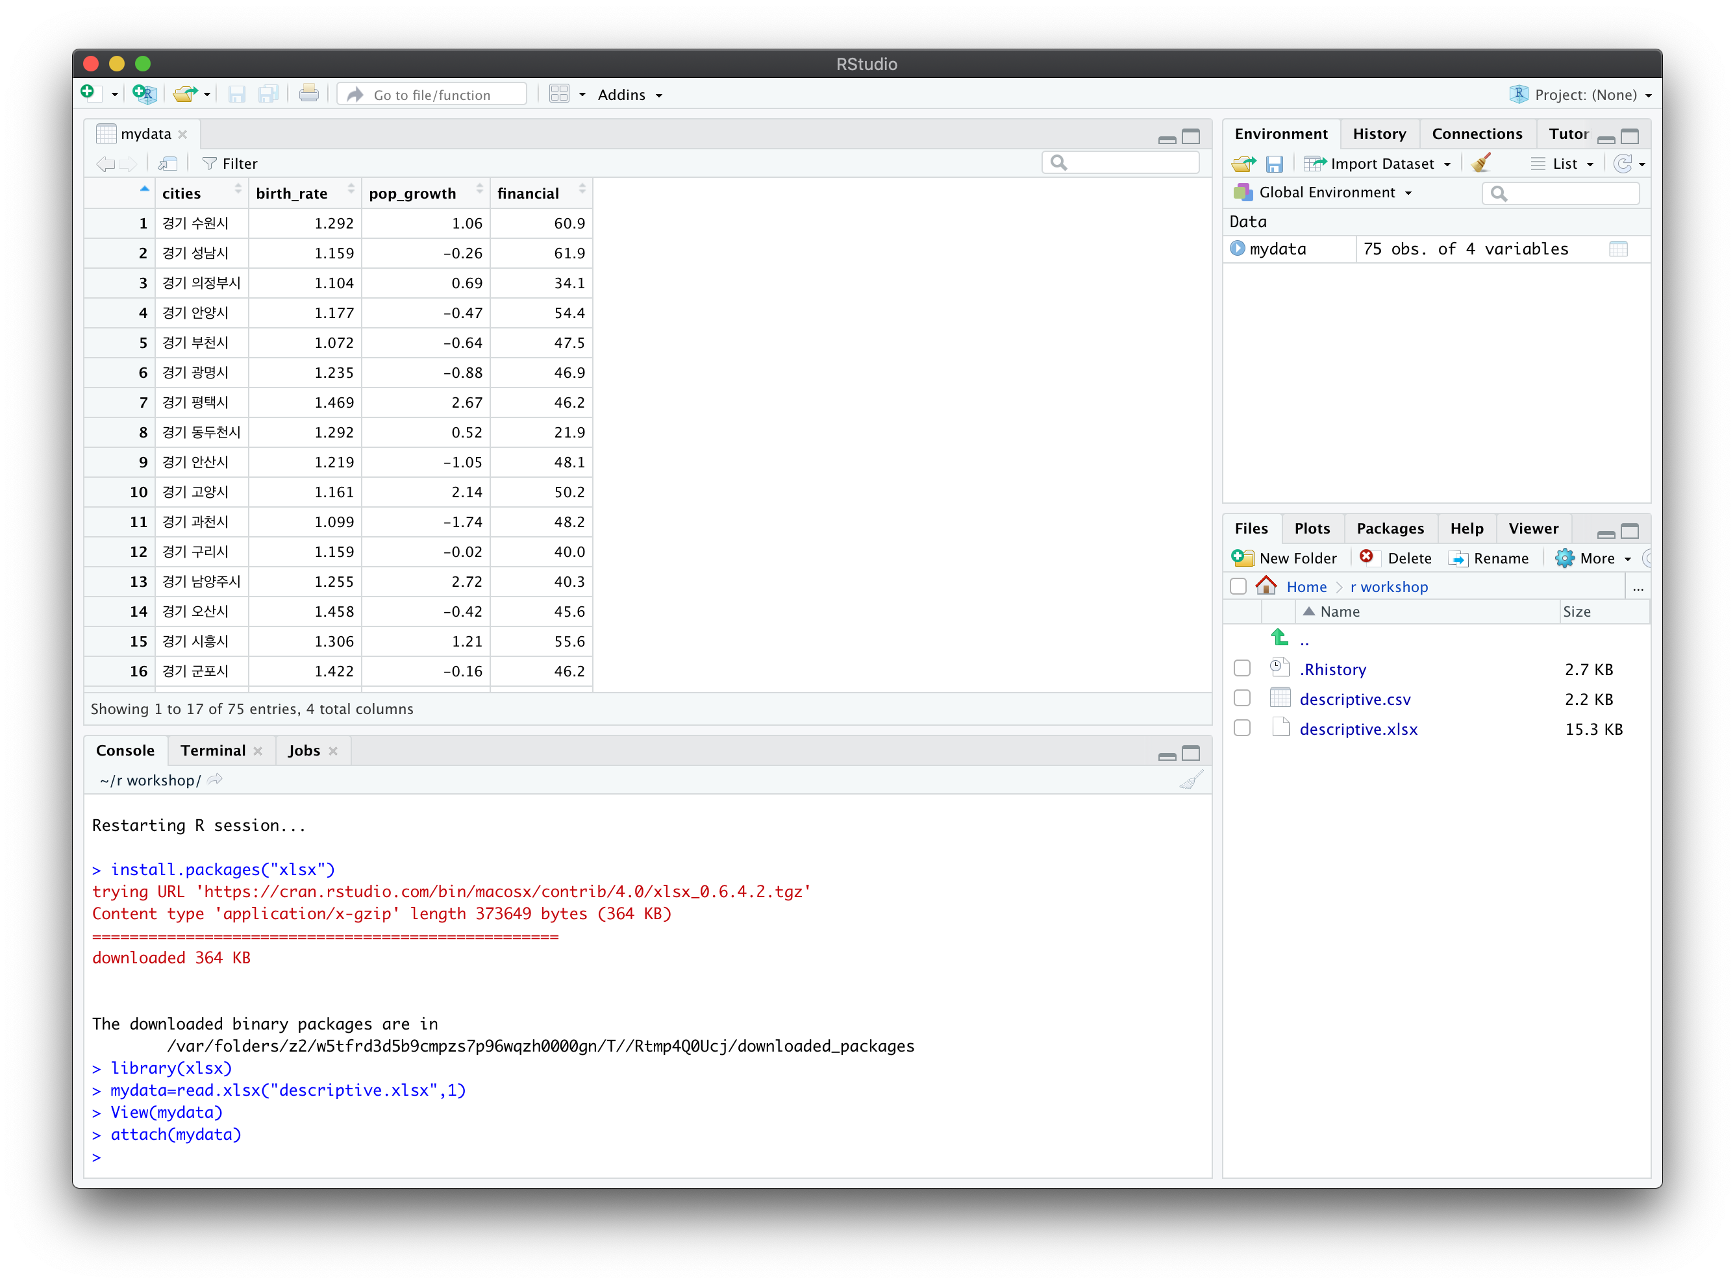The image size is (1735, 1284).
Task: Open the workspace panes dropdown arrow
Action: (582, 95)
